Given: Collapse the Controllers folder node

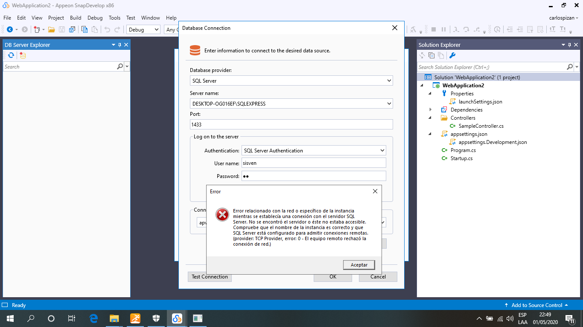Looking at the screenshot, I should pyautogui.click(x=430, y=118).
